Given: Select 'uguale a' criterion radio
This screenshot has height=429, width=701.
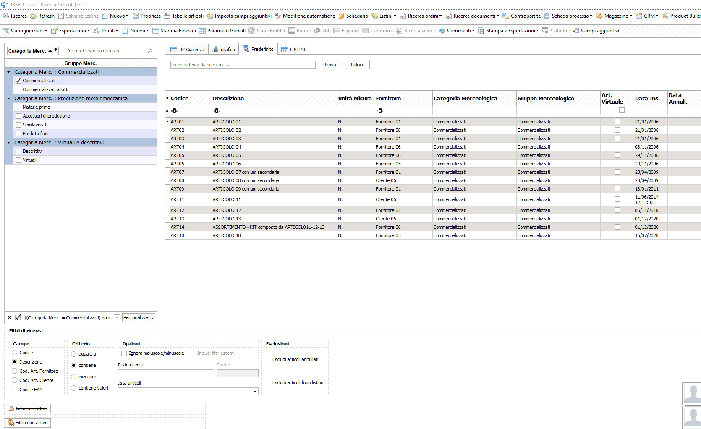Looking at the screenshot, I should [73, 354].
